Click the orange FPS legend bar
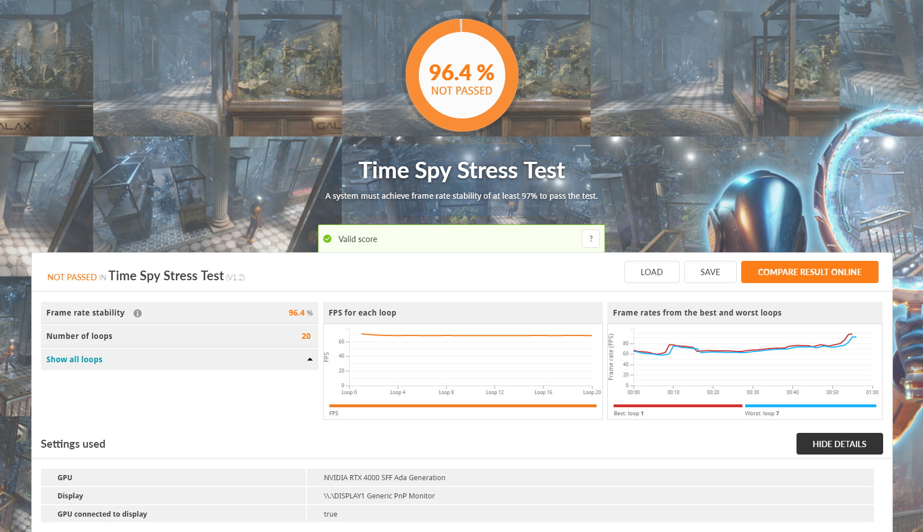923x532 pixels. [463, 406]
